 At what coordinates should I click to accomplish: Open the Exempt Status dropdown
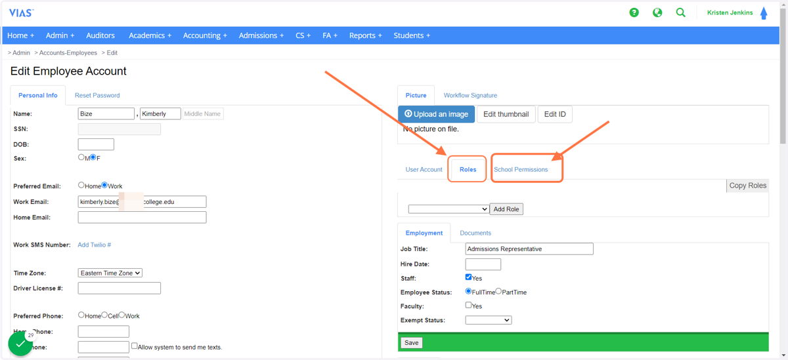489,320
